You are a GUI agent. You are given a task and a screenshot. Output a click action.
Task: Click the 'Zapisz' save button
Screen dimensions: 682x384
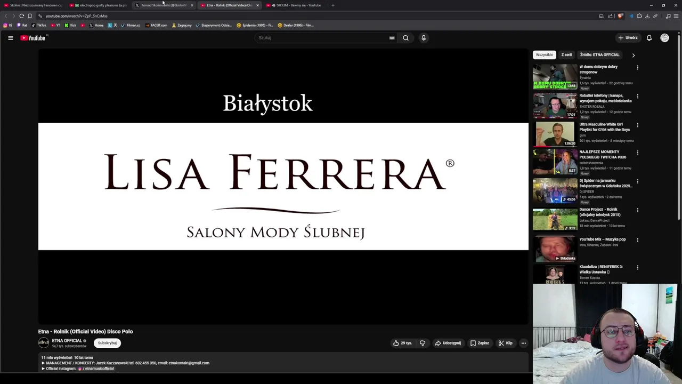480,343
